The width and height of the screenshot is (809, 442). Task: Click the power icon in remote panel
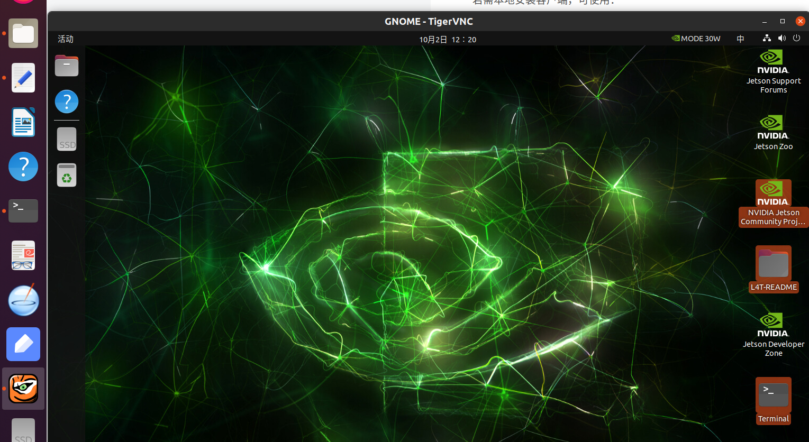[796, 38]
